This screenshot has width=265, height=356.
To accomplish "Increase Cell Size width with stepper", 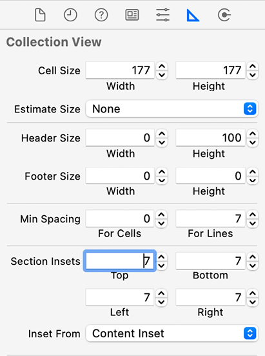I will coord(162,67).
